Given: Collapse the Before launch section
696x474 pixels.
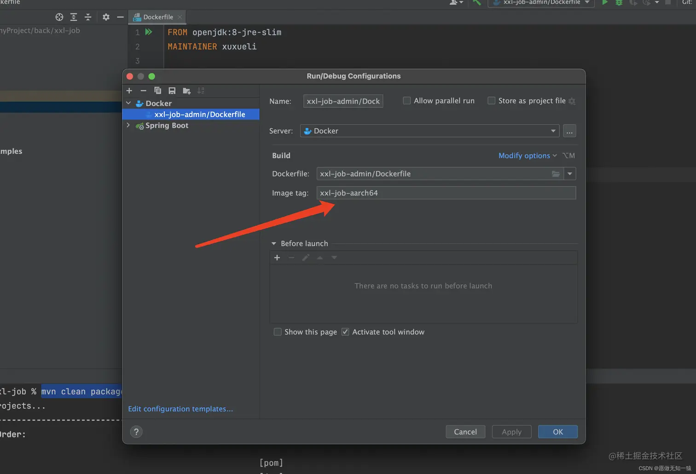Looking at the screenshot, I should 274,244.
